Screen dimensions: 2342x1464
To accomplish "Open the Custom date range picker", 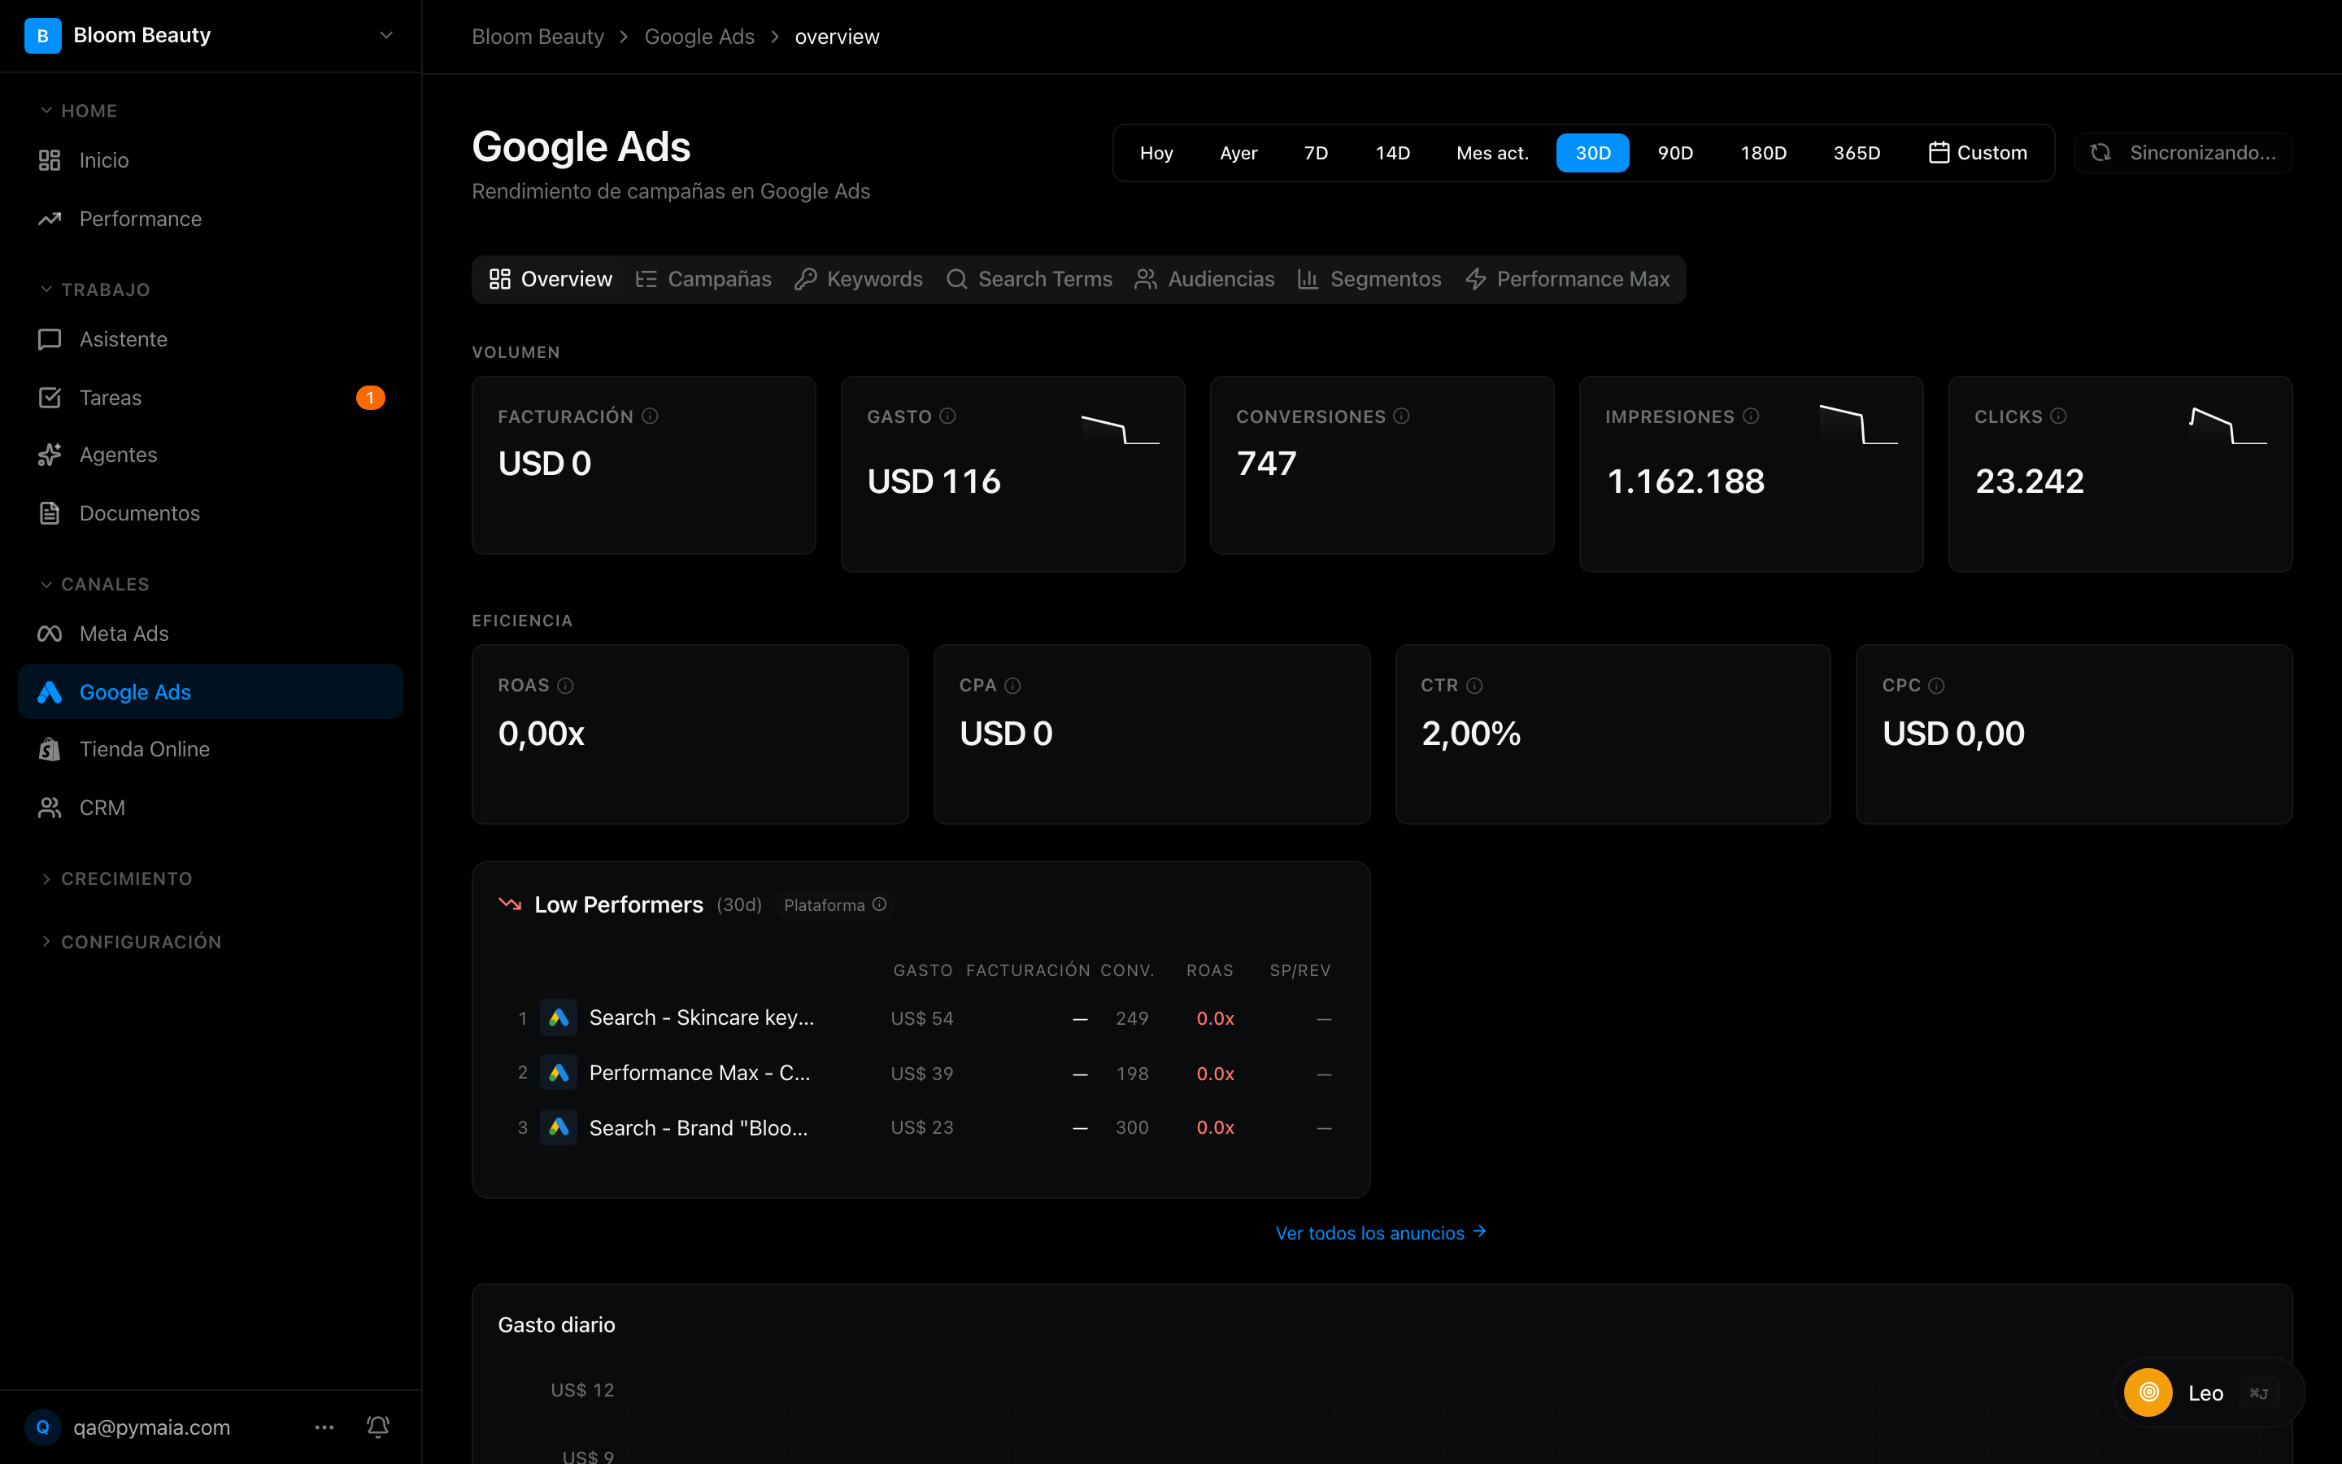I will tap(1977, 153).
